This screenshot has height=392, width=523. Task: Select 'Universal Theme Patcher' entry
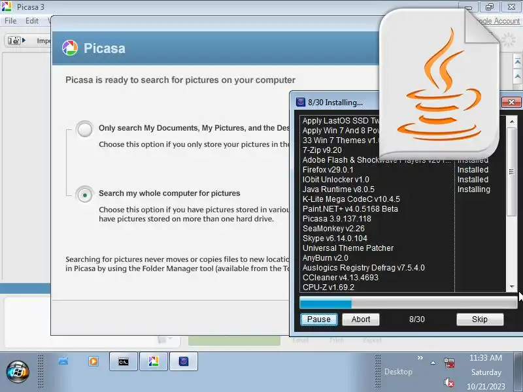click(x=348, y=248)
